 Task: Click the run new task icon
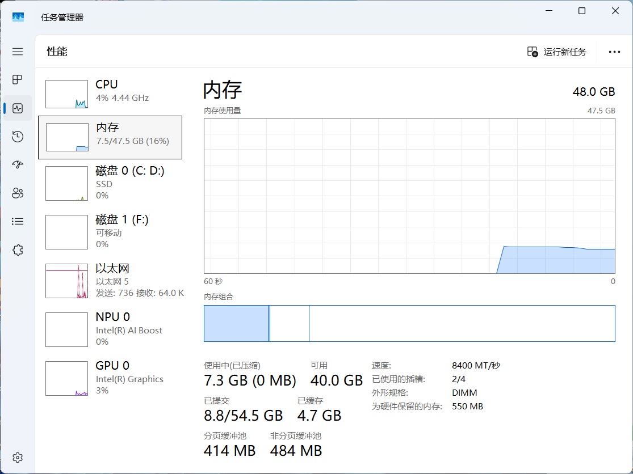click(x=533, y=52)
